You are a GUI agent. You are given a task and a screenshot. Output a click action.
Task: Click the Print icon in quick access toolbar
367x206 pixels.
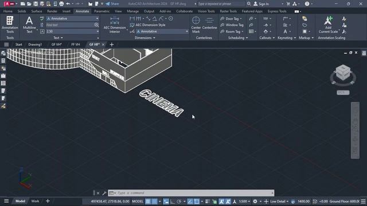(61, 4)
